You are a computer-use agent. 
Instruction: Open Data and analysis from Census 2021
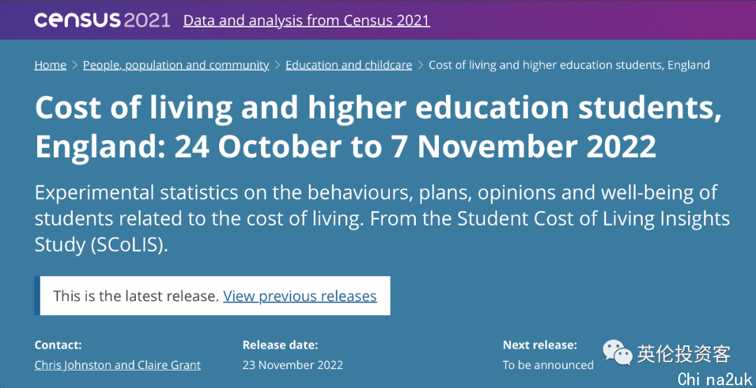click(x=307, y=21)
